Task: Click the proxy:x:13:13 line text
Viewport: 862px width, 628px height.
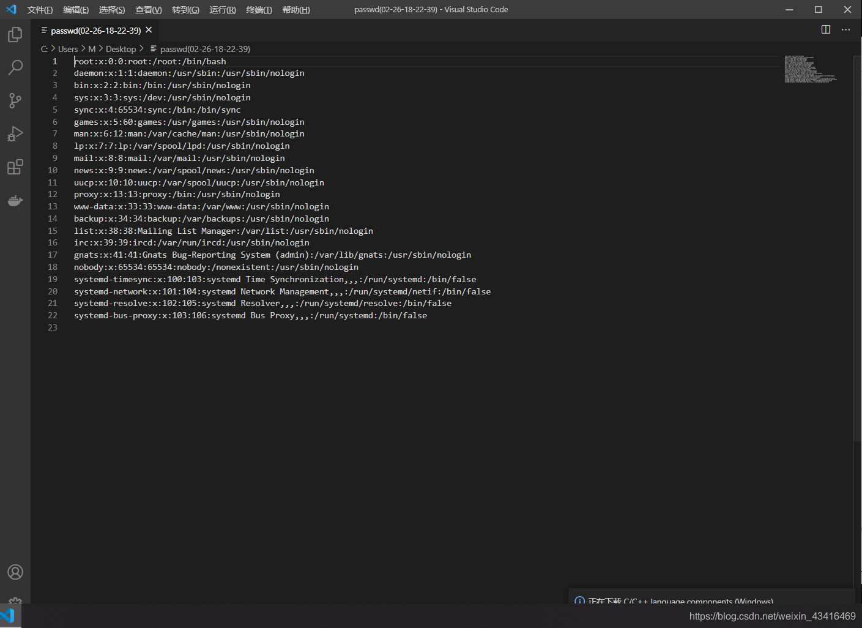Action: coord(177,194)
